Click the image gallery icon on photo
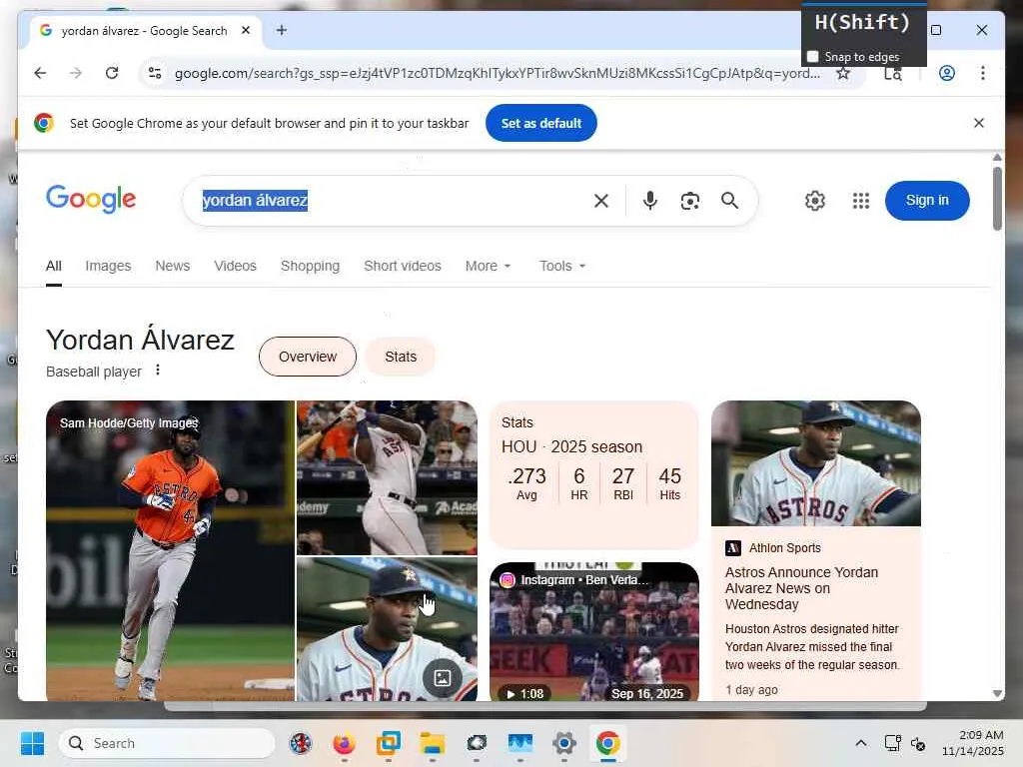The image size is (1023, 767). tap(442, 678)
